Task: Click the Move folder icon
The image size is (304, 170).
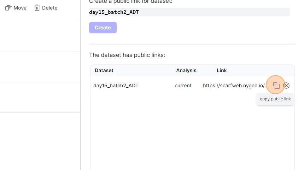Action: pos(8,8)
